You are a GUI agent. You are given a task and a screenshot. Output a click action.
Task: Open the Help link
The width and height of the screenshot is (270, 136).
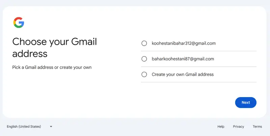tap(221, 127)
